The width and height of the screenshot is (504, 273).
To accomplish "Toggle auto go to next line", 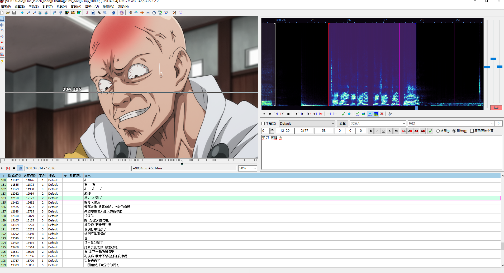I will click(364, 114).
